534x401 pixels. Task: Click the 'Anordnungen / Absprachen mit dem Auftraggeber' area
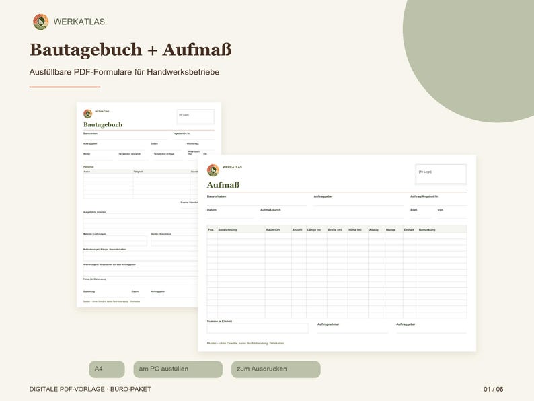point(141,271)
